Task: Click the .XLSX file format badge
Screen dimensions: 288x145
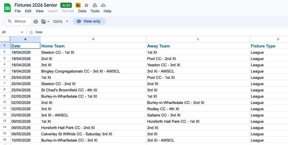Action: click(66, 5)
